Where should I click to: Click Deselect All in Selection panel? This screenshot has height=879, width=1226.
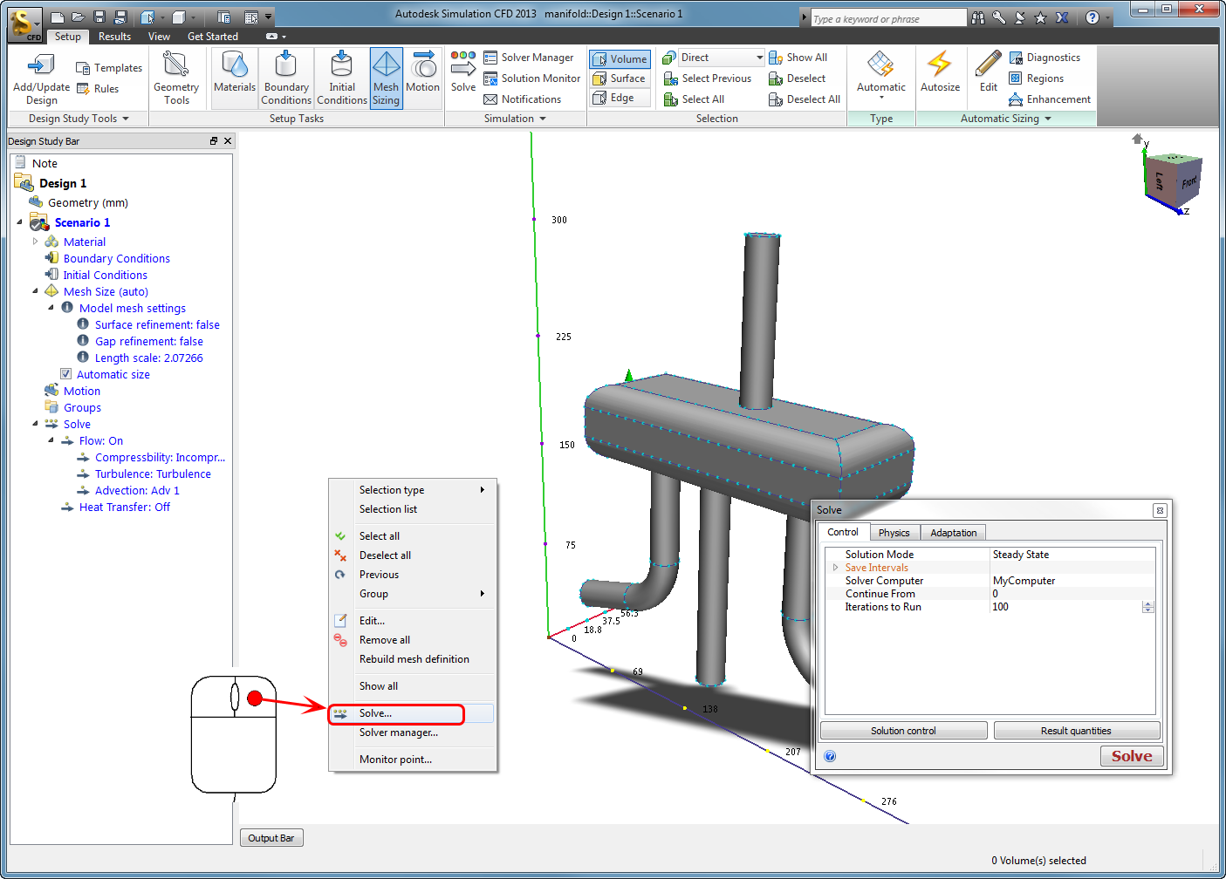(805, 99)
